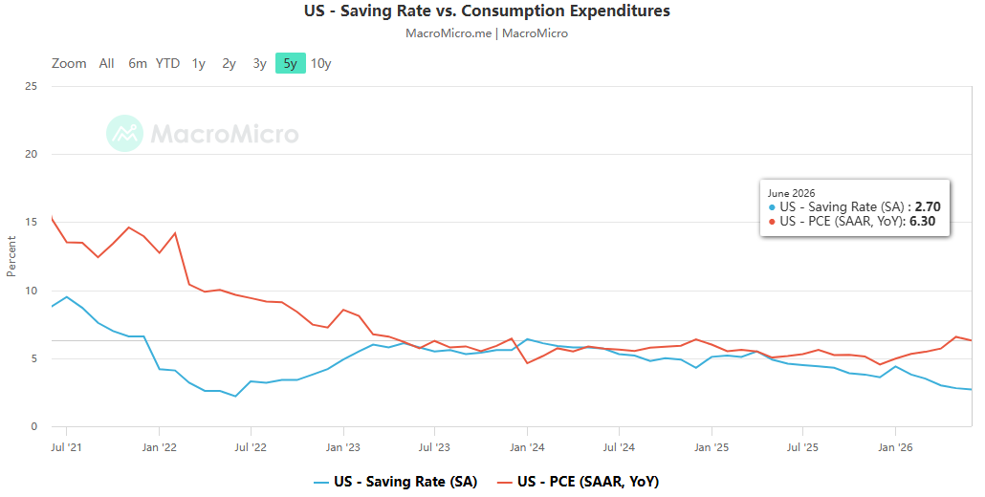Pick the 3y zoom range
This screenshot has width=985, height=497.
(x=259, y=63)
